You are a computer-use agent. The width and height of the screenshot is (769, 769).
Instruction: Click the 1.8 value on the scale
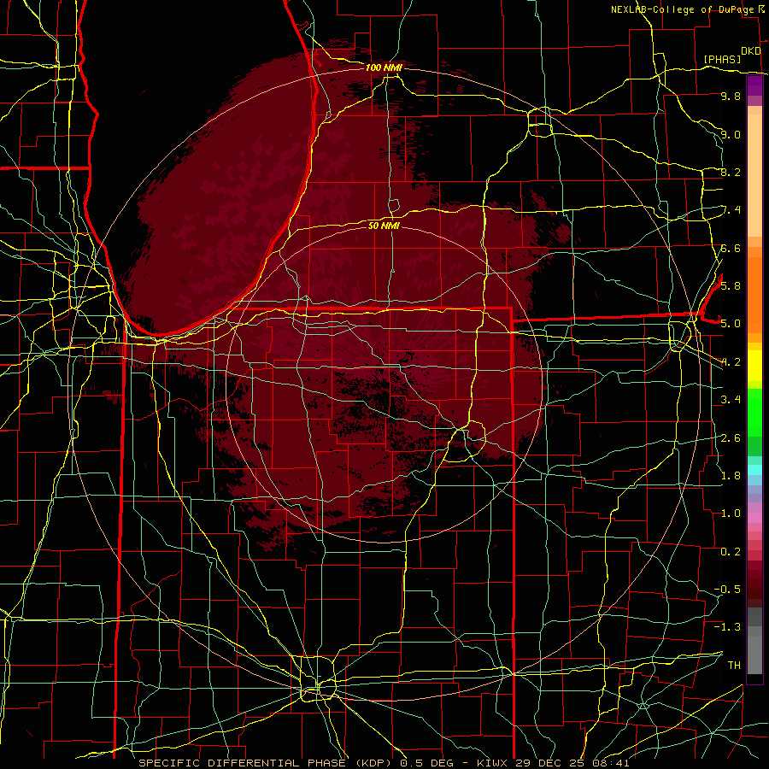[x=731, y=475]
